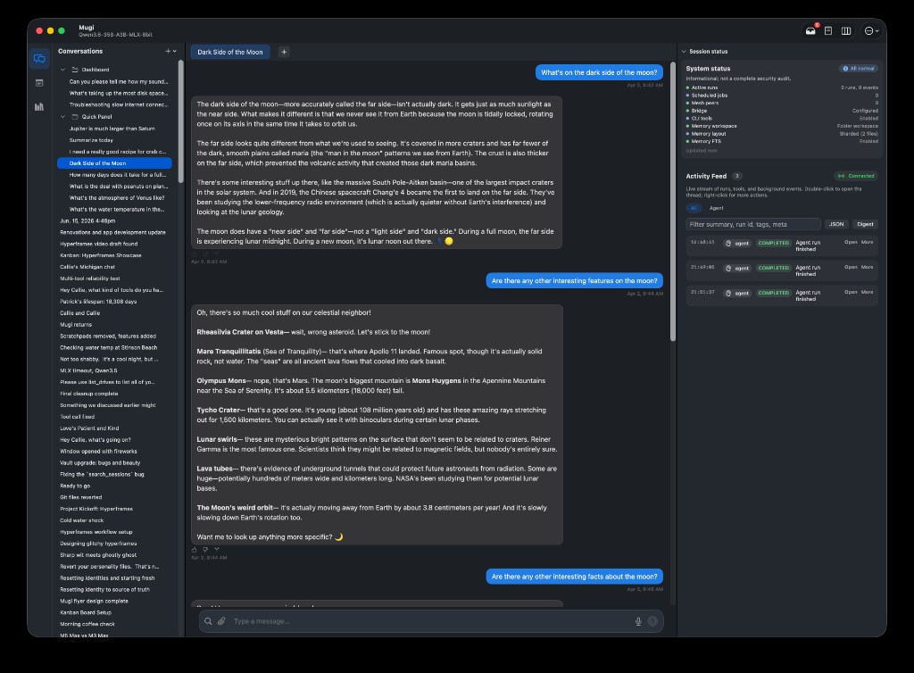Screen dimensions: 914x673
Task: Click Open on the 21:49:05 activity entry
Action: [851, 267]
